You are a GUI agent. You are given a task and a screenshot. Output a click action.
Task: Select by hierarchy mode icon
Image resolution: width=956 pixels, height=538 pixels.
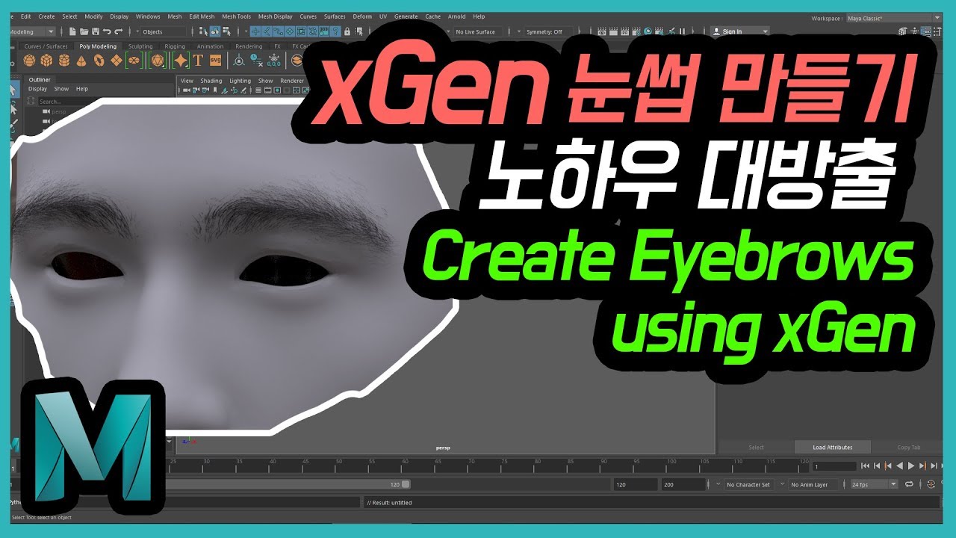pyautogui.click(x=203, y=31)
